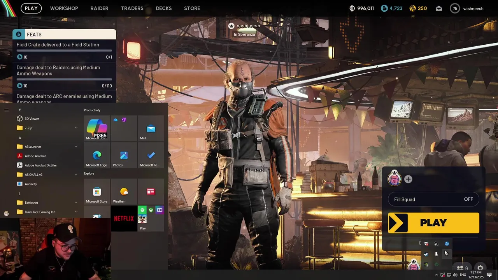Open vasheeesh level 75 profile
This screenshot has width=498, height=280.
(x=466, y=8)
